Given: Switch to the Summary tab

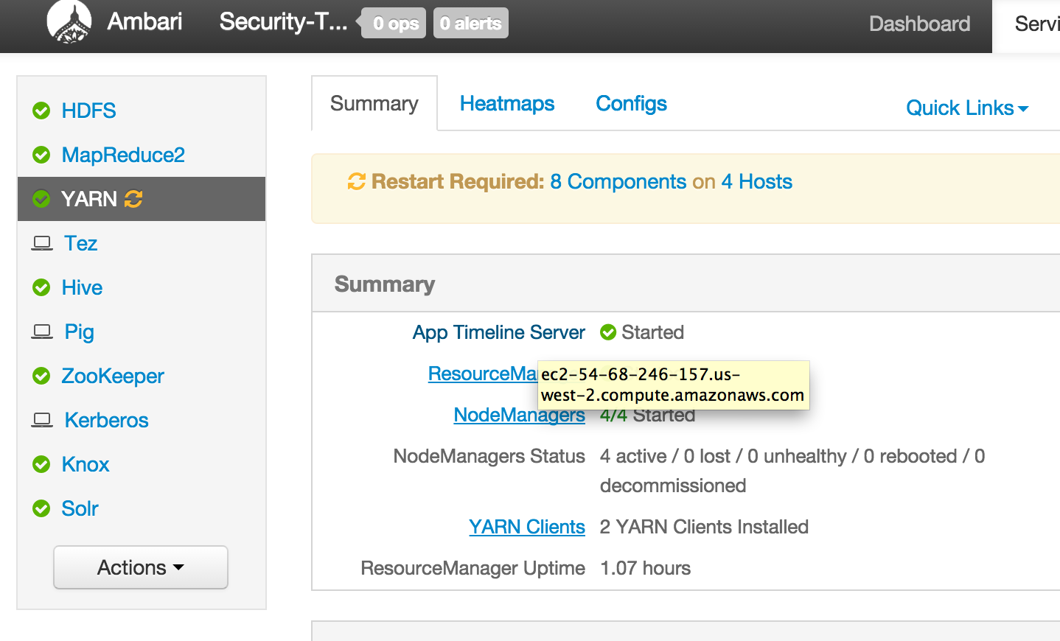Looking at the screenshot, I should pyautogui.click(x=374, y=103).
